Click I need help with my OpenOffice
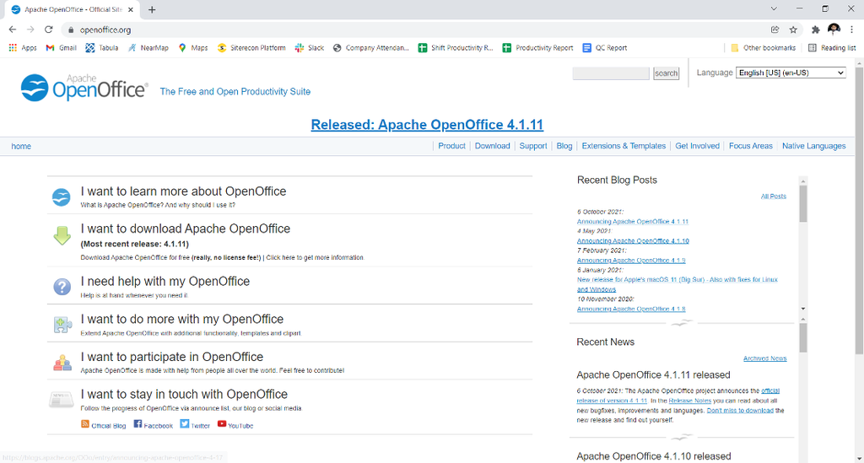Image resolution: width=864 pixels, height=463 pixels. coord(165,282)
